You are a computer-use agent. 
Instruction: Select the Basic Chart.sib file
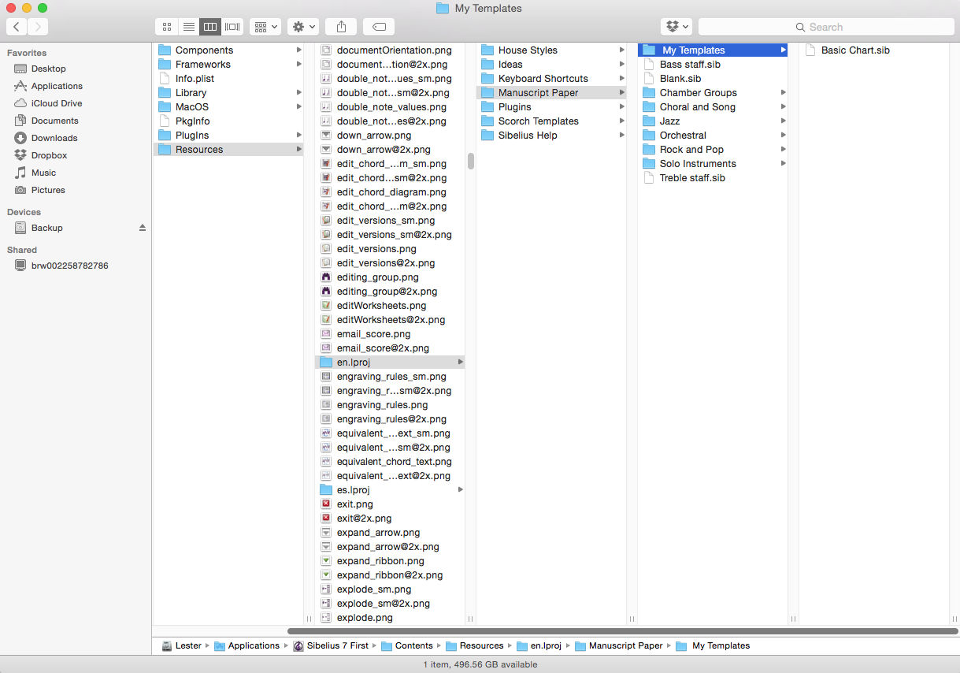tap(854, 50)
